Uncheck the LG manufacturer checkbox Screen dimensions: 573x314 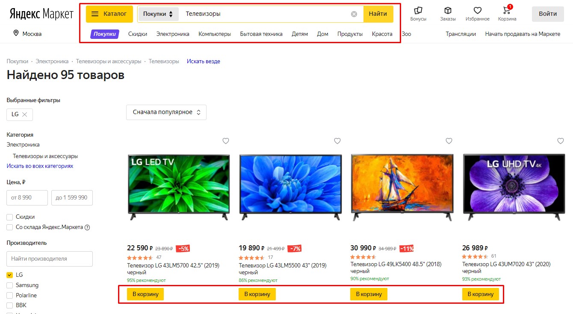9,275
